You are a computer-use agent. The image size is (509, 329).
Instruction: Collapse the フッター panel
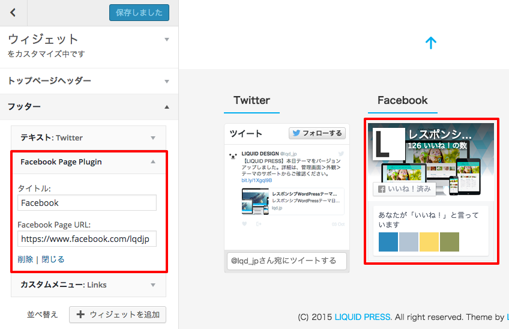pos(89,107)
